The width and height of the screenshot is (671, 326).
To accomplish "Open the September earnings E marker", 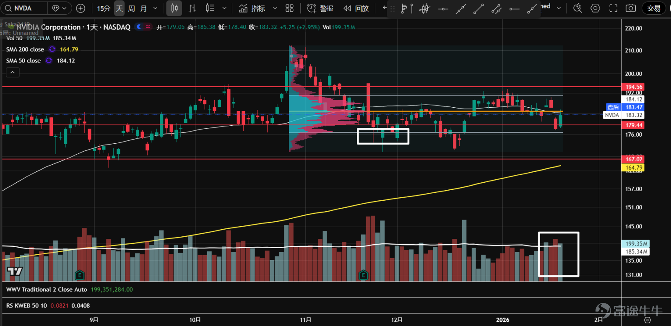I will (79, 275).
